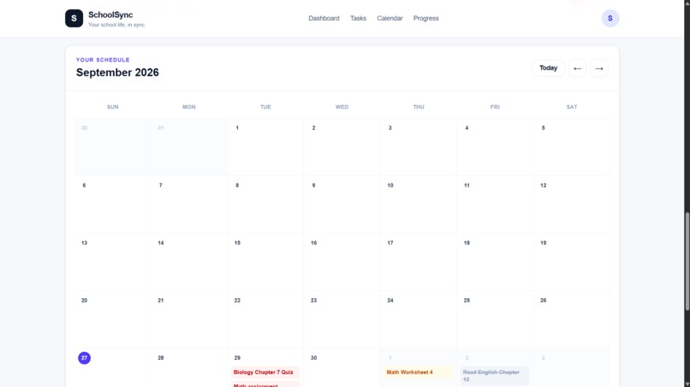The image size is (690, 387).
Task: Click the September 2026 heading
Action: [117, 73]
